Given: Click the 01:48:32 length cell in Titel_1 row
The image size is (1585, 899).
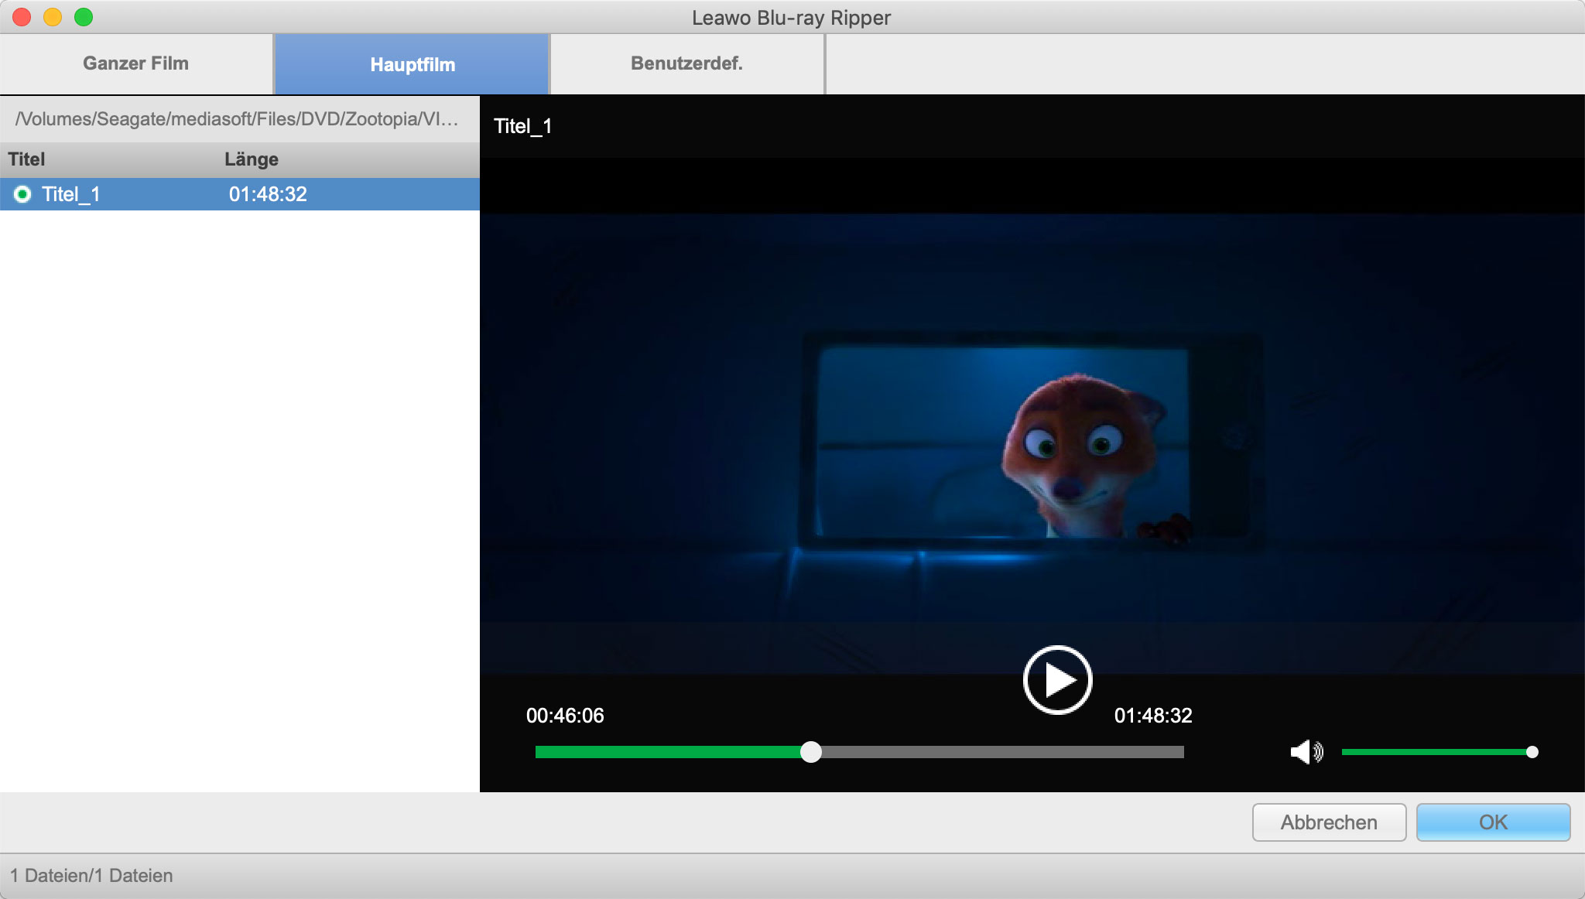Looking at the screenshot, I should [x=268, y=194].
